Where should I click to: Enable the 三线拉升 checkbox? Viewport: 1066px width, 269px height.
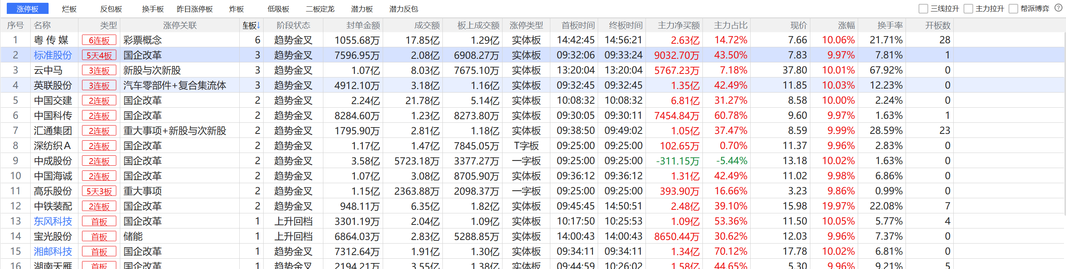tap(923, 9)
